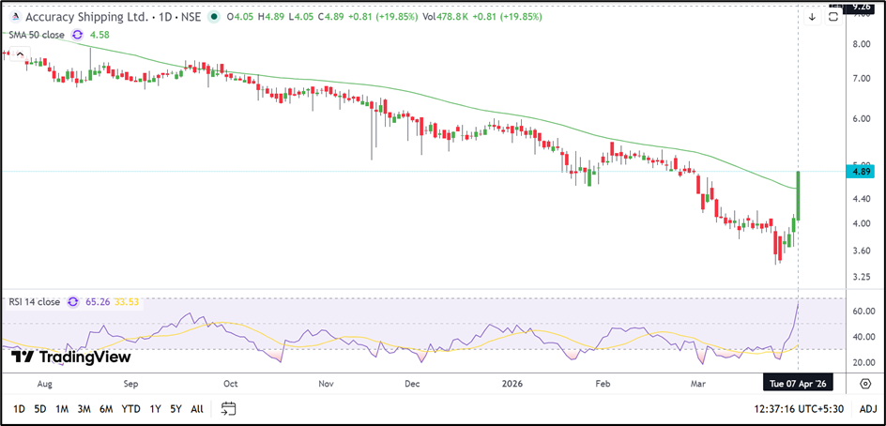Click the Accuracy Shipping company logo icon
886x426 pixels.
pyautogui.click(x=12, y=17)
